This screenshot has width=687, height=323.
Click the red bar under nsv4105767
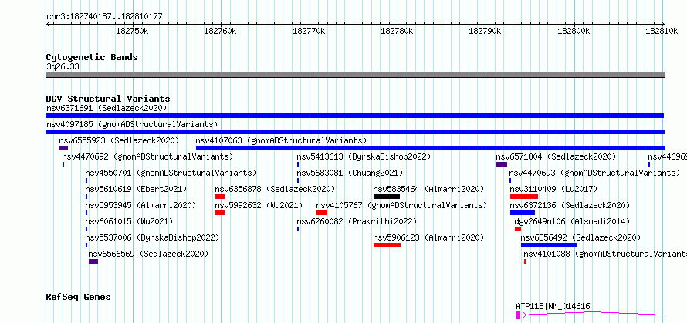322,213
